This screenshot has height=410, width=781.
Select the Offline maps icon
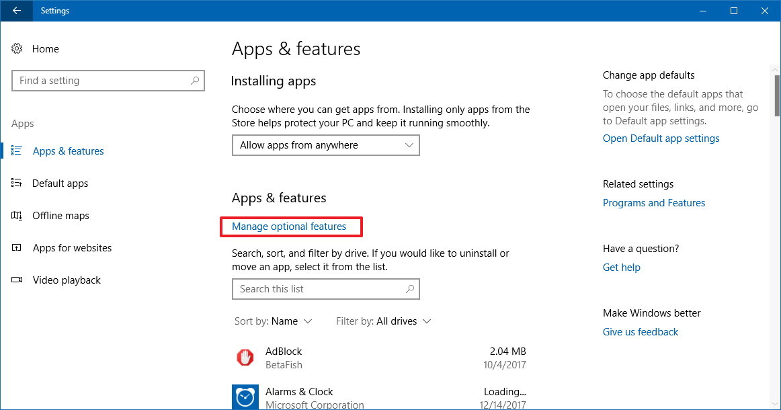coord(17,215)
